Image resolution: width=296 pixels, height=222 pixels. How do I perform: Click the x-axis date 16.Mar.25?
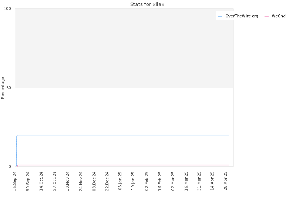point(186,181)
